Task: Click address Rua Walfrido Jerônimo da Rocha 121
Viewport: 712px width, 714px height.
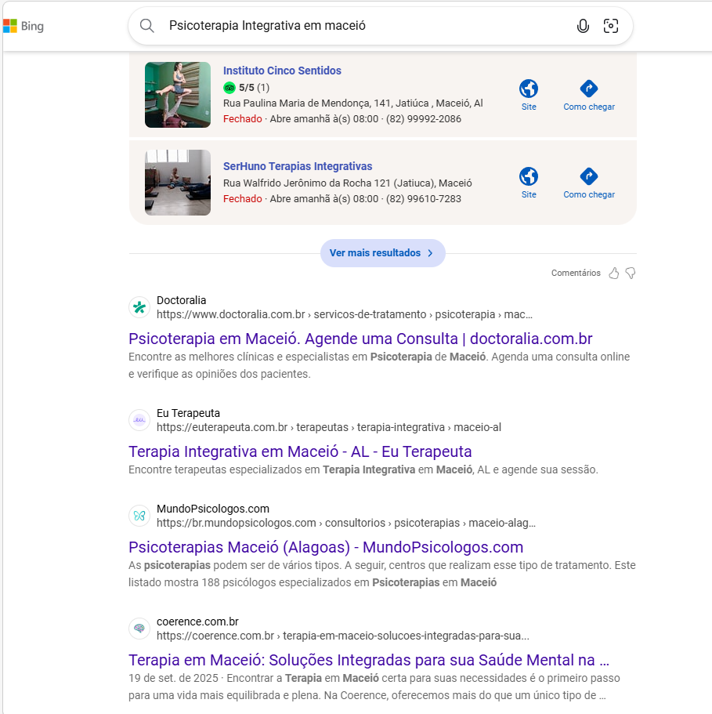Action: click(x=348, y=183)
